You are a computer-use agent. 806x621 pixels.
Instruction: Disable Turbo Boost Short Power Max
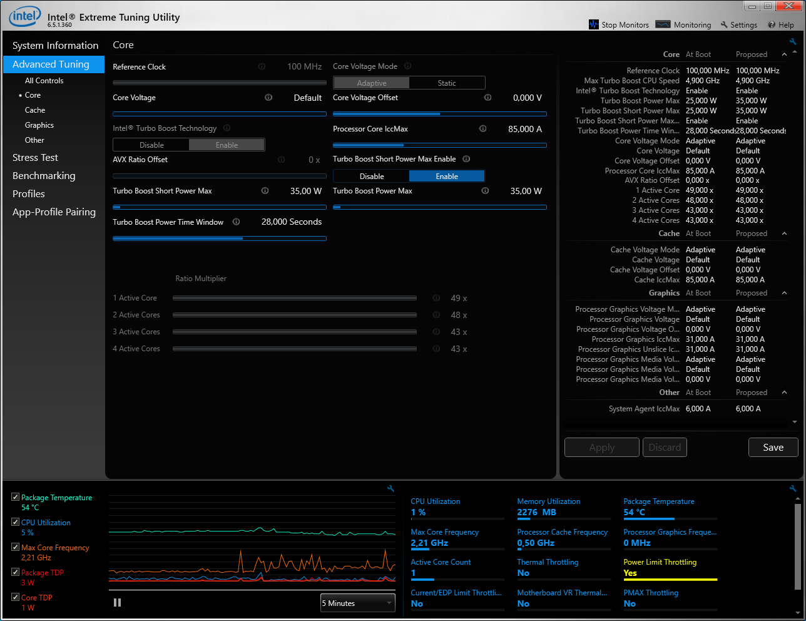(372, 177)
